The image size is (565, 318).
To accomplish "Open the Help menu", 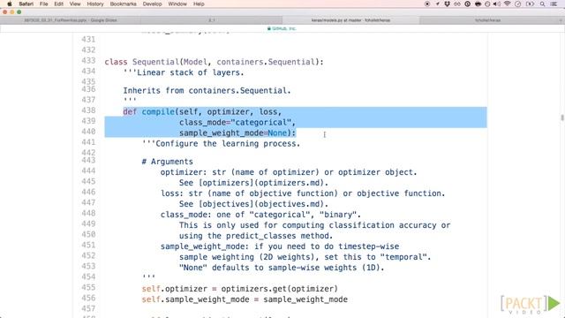I will 199,4.
